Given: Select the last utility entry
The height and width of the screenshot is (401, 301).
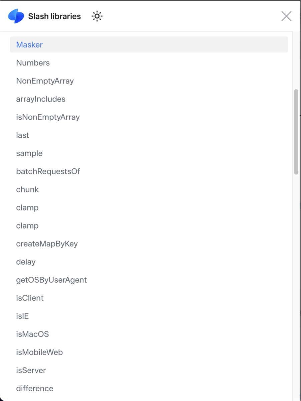Looking at the screenshot, I should click(x=22, y=135).
